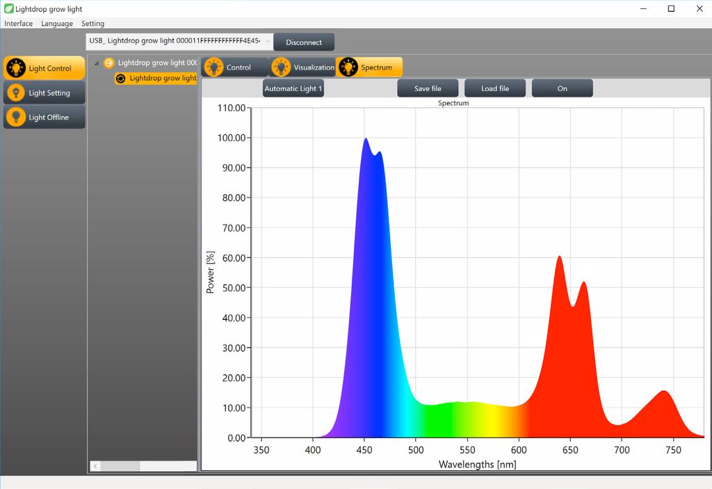Collapse the Lightdrop grow light tree node
This screenshot has height=489, width=712.
(x=96, y=63)
